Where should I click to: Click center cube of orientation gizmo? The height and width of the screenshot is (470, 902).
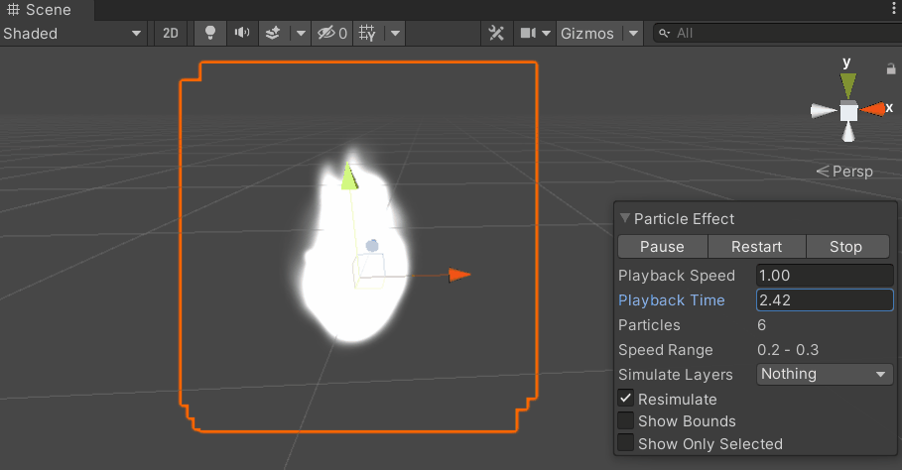coord(848,110)
